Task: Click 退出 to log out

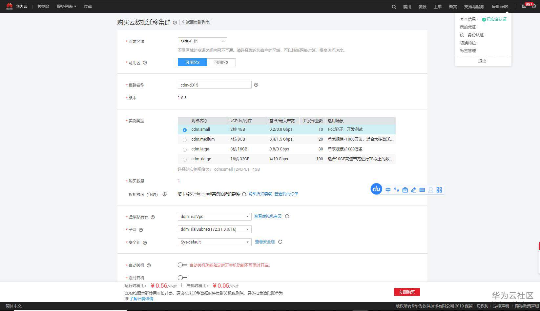Action: pyautogui.click(x=482, y=61)
